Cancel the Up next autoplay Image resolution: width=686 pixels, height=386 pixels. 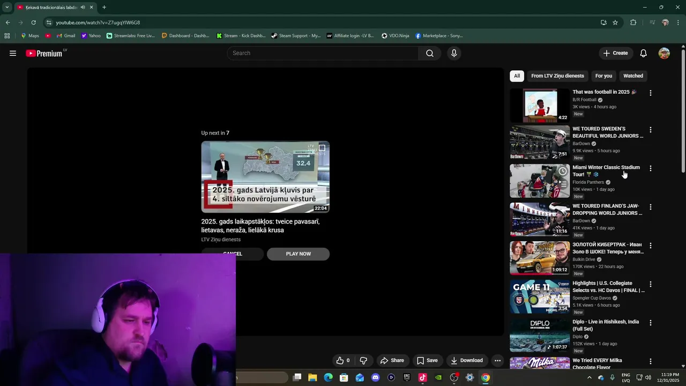(233, 254)
